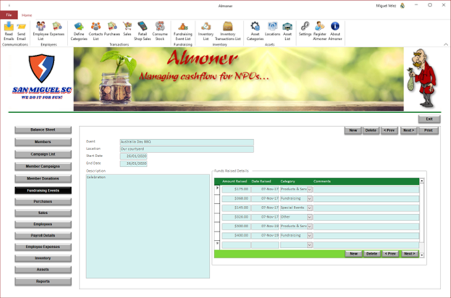Image resolution: width=451 pixels, height=298 pixels.
Task: Show About Almoner info
Action: (x=335, y=31)
